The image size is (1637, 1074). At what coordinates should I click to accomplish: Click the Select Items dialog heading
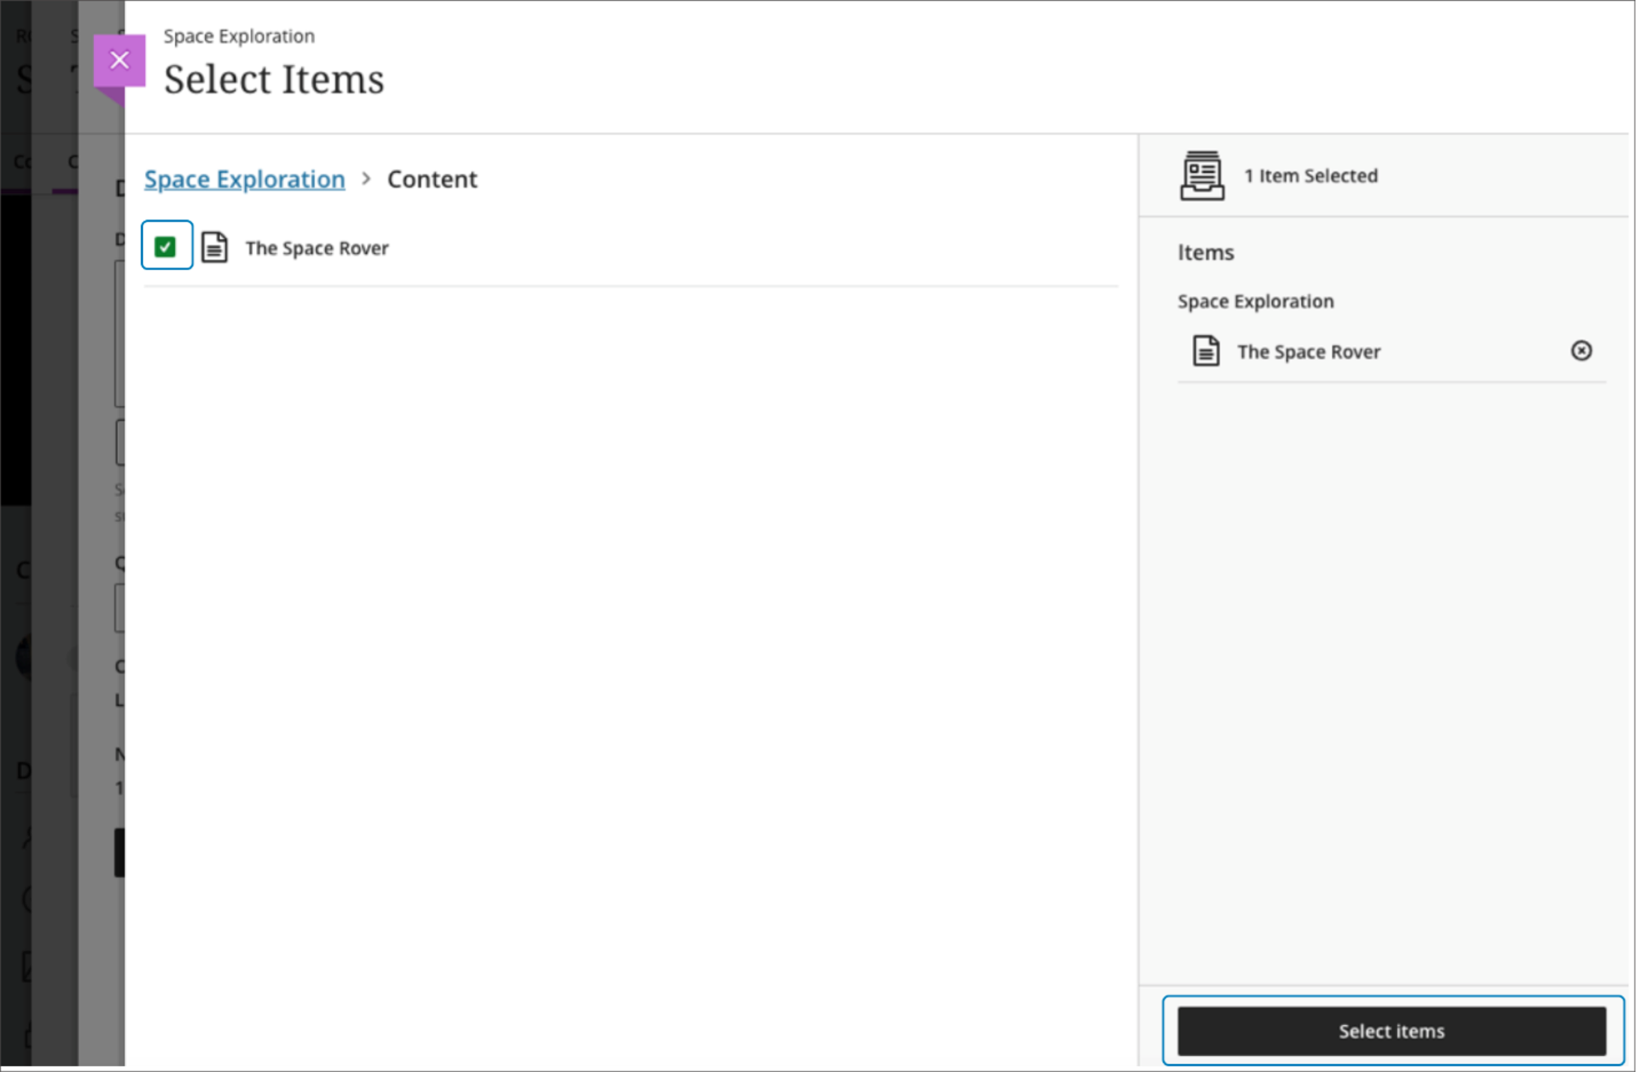click(x=273, y=78)
